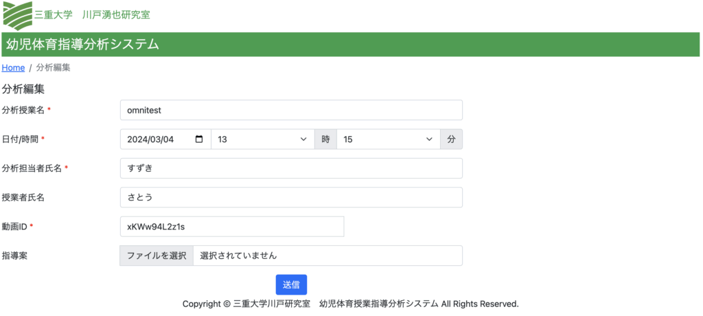Click the 指導案 form label
Image resolution: width=703 pixels, height=316 pixels.
(14, 256)
